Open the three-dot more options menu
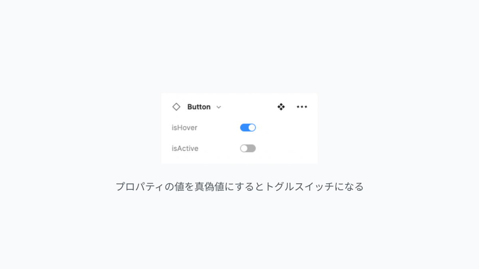This screenshot has width=479, height=269. click(302, 107)
